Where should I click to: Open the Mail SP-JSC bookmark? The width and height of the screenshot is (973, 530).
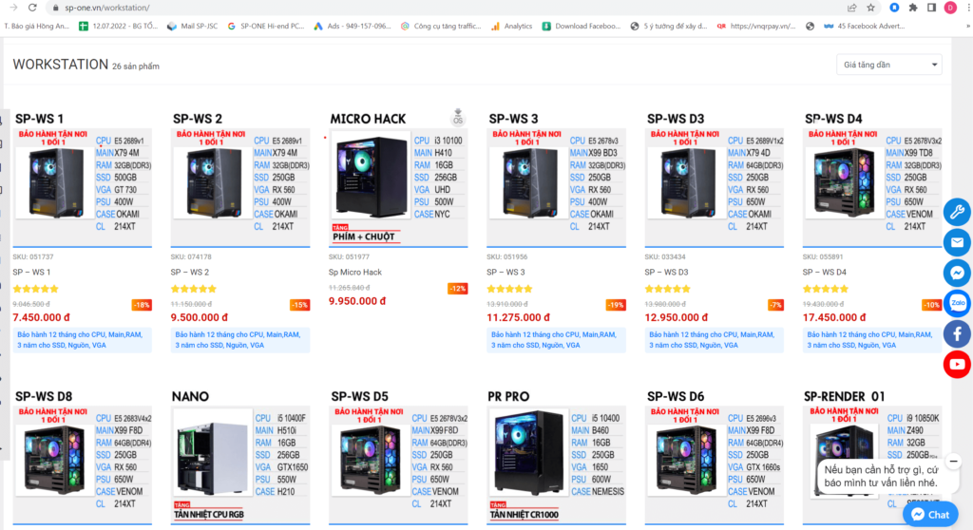(x=193, y=26)
